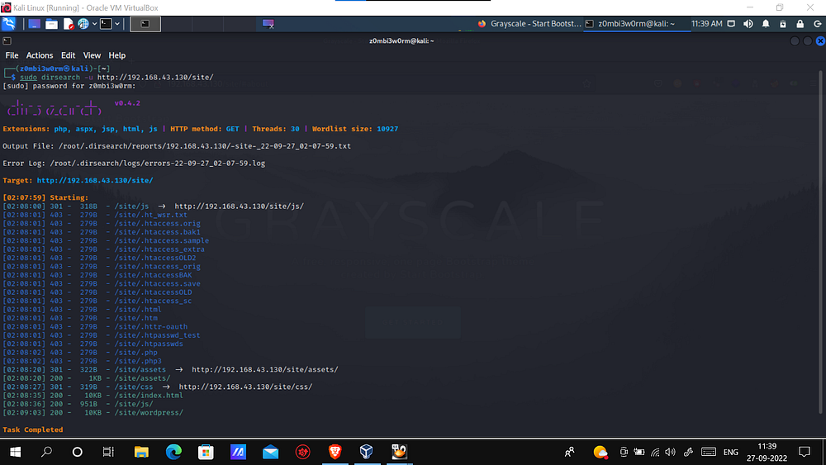
Task: Click the Brave browser icon in Windows taskbar
Action: click(x=335, y=452)
